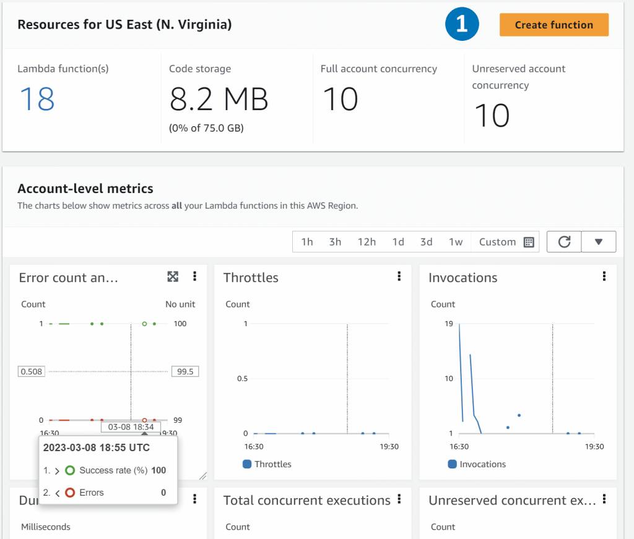Expand the Success rate tooltip entry

pos(57,470)
